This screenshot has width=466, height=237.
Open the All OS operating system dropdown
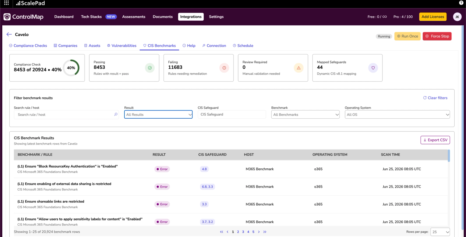click(397, 115)
